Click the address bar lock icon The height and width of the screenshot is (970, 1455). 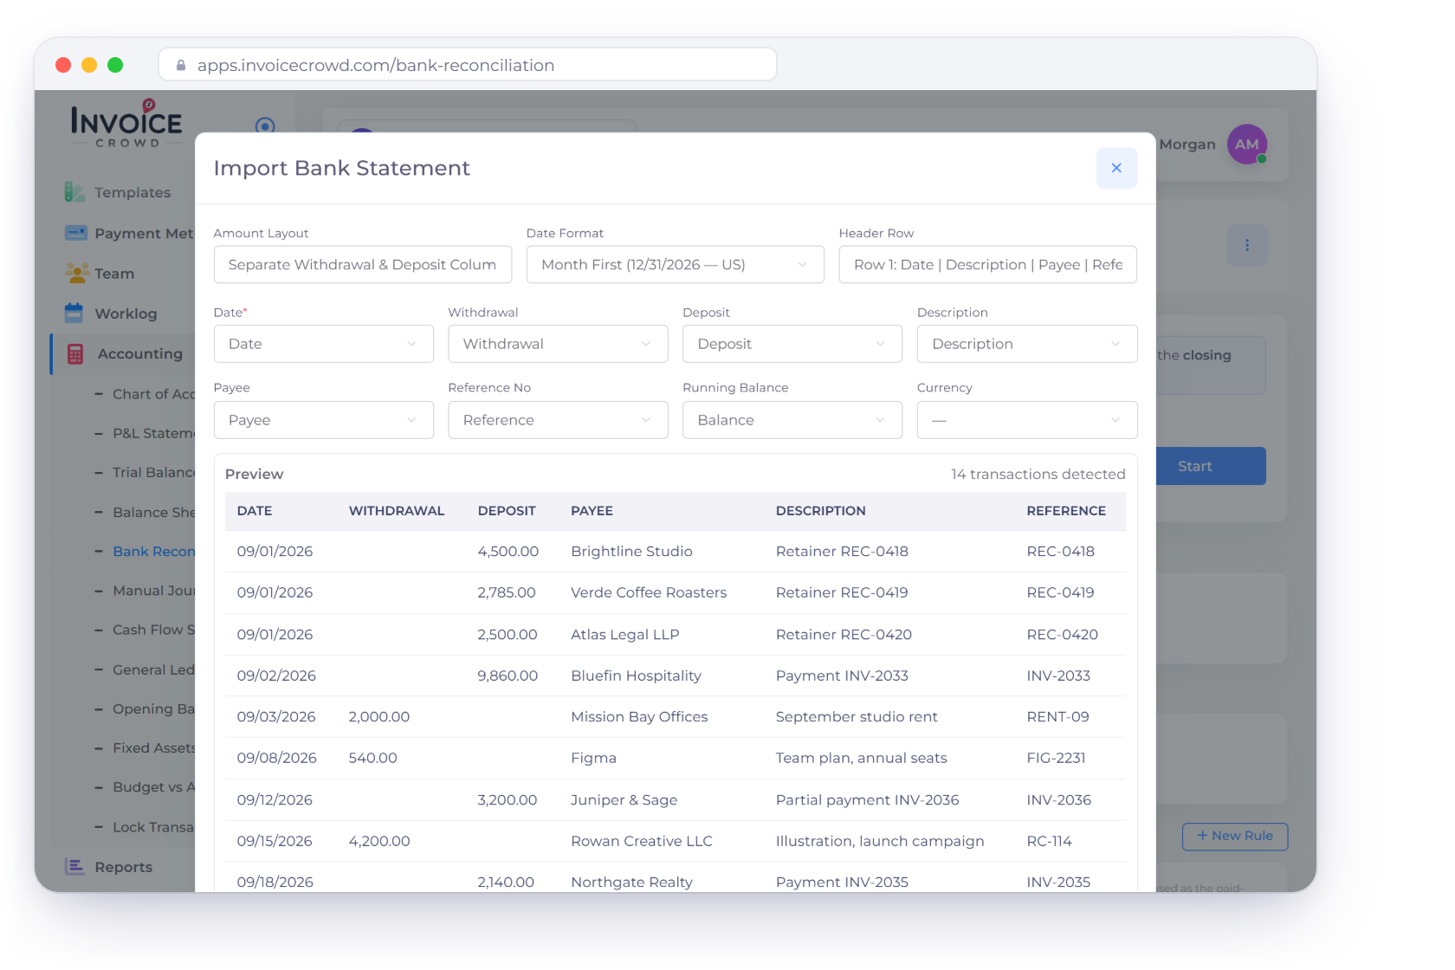[x=181, y=65]
